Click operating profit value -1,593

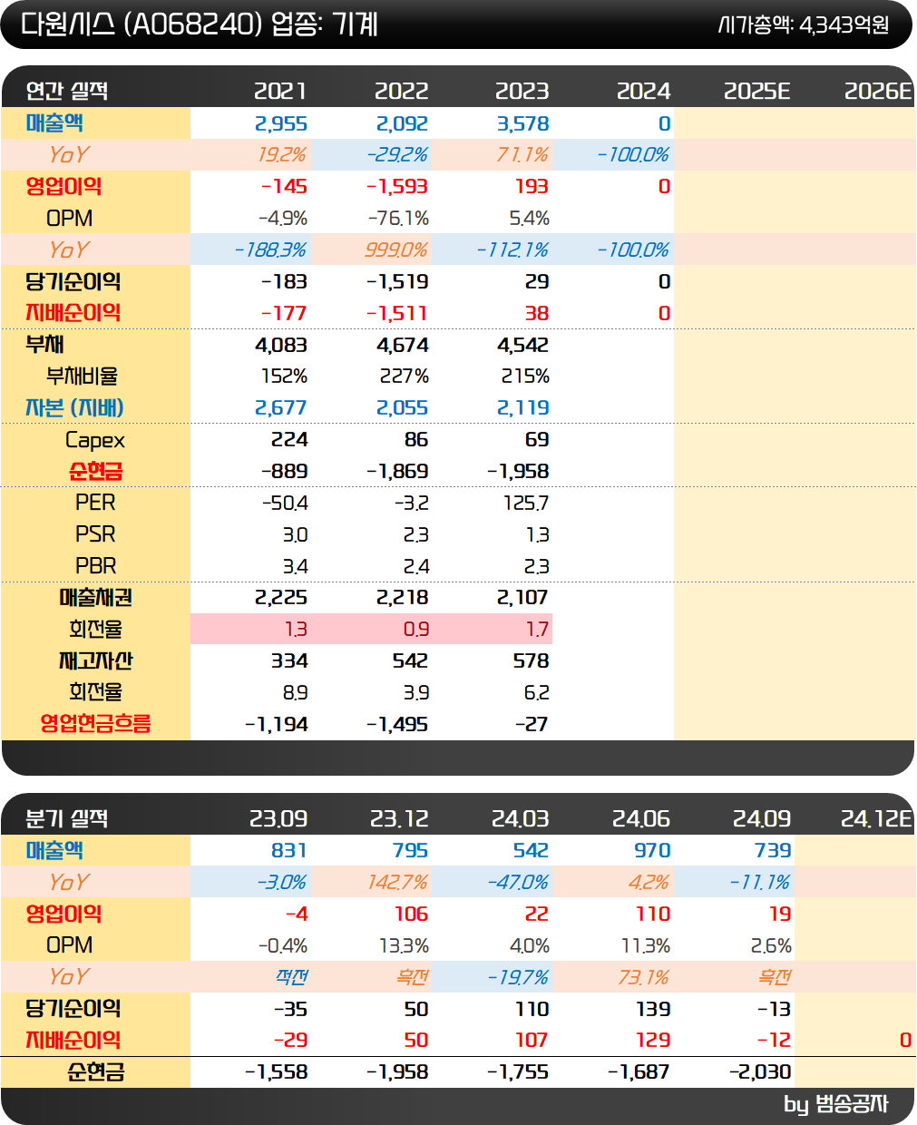pos(397,187)
